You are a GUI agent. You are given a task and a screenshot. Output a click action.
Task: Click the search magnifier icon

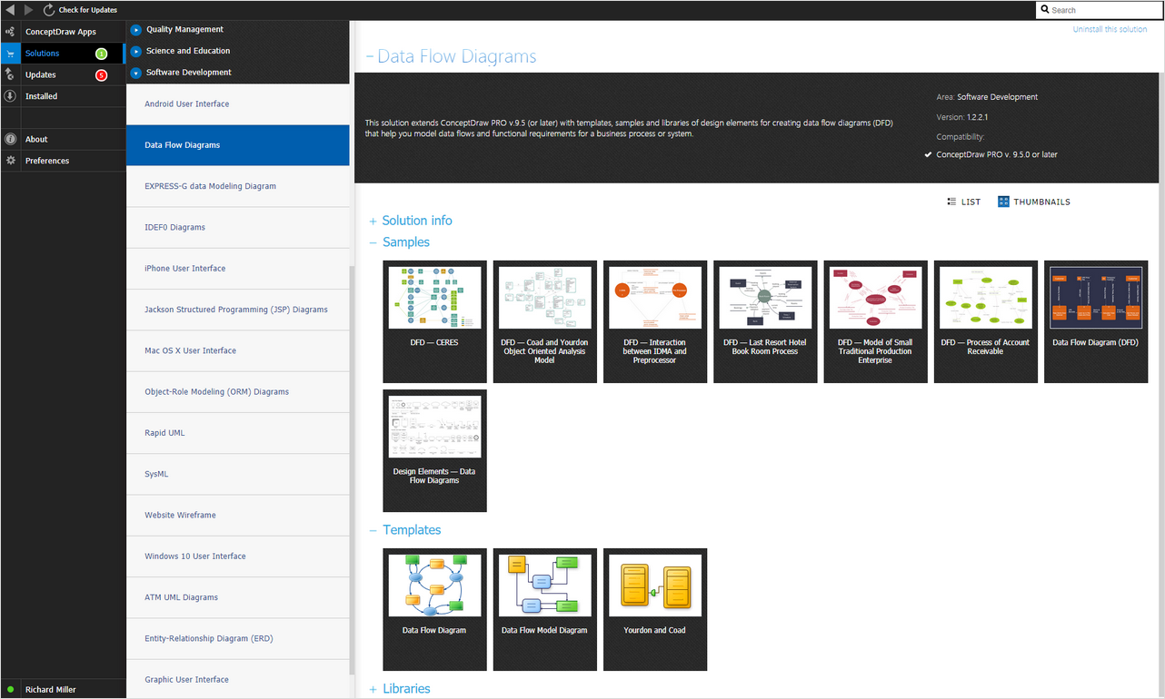1045,10
